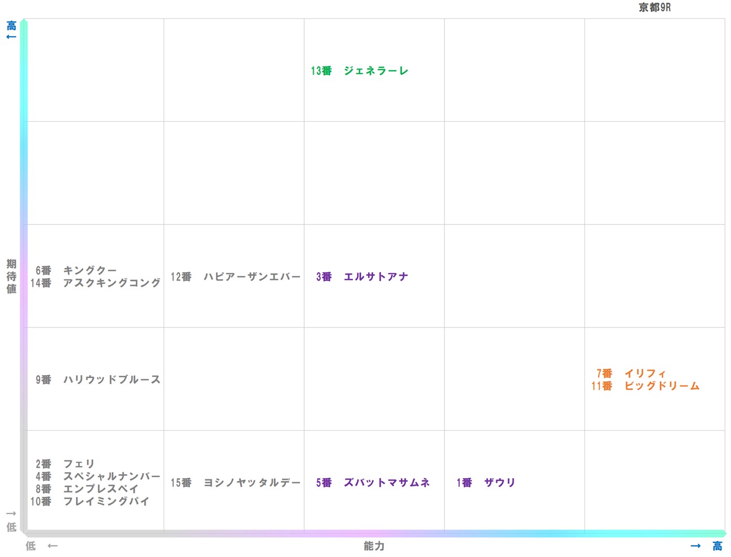Image resolution: width=731 pixels, height=557 pixels.
Task: Select 12番 ハピアーザンエバー
Action: coord(237,277)
